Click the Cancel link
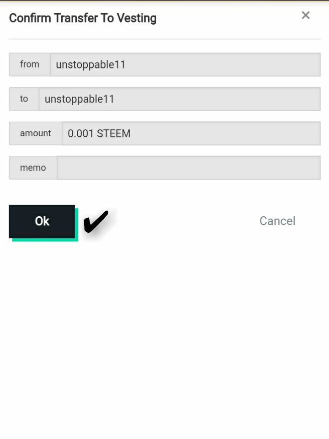Screen dimensions: 329x439 tap(277, 221)
